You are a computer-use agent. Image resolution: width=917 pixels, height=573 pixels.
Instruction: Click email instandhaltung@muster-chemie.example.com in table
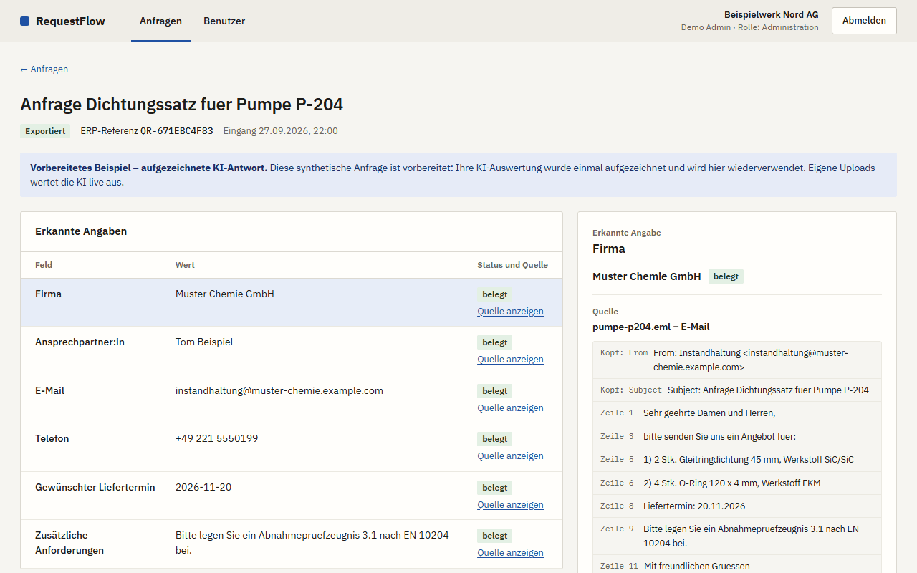(279, 390)
